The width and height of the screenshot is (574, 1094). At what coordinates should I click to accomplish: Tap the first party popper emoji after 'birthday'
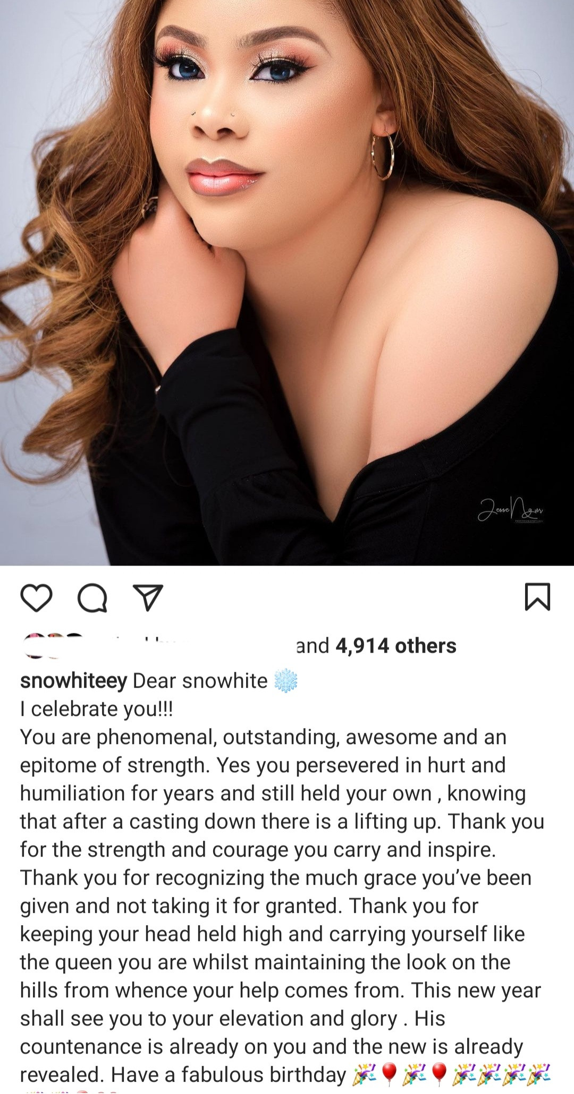click(364, 1075)
